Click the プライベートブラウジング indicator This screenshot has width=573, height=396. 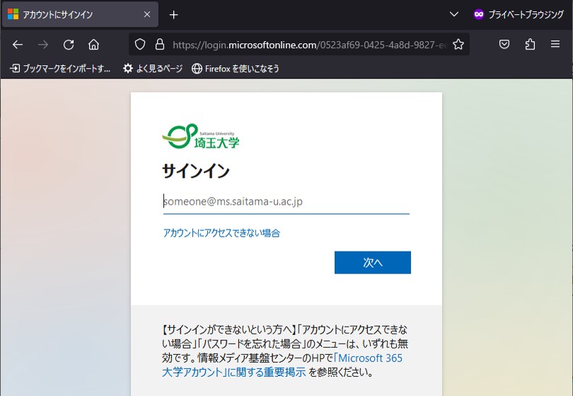[519, 15]
